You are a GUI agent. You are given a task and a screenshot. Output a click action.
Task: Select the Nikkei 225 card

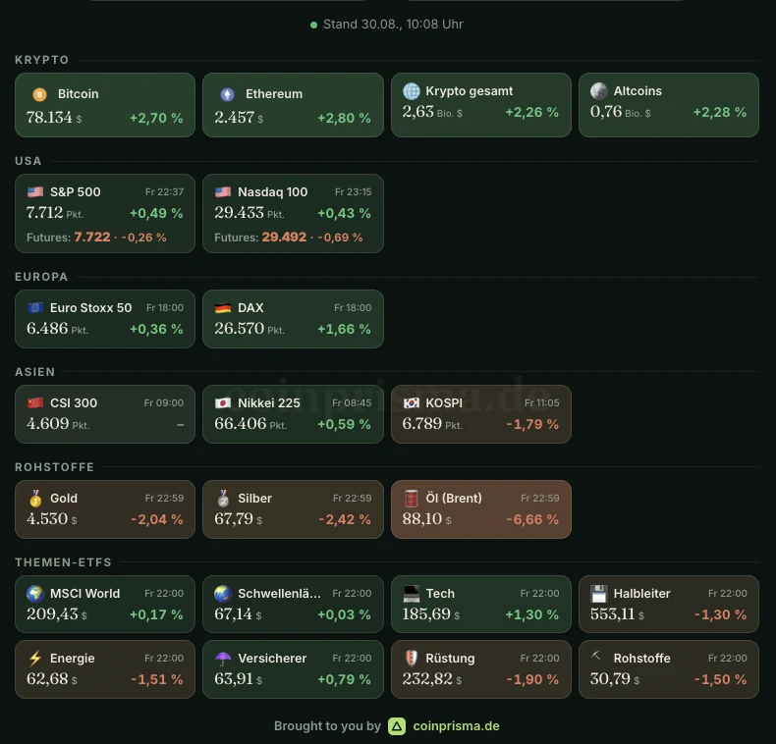tap(293, 414)
